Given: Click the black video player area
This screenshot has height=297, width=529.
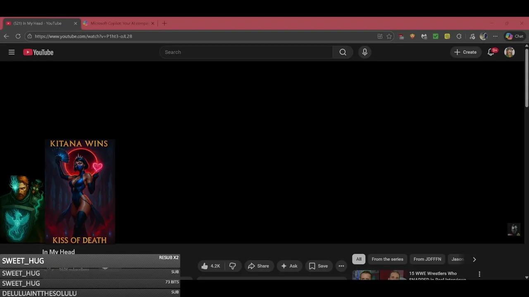Looking at the screenshot, I should point(262,153).
